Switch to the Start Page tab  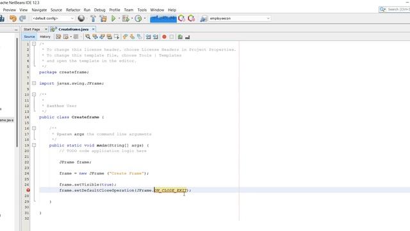31,30
